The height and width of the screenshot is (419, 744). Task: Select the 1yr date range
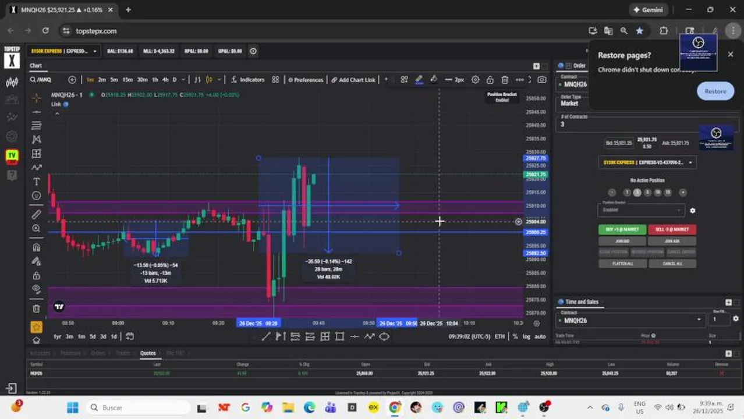(57, 336)
